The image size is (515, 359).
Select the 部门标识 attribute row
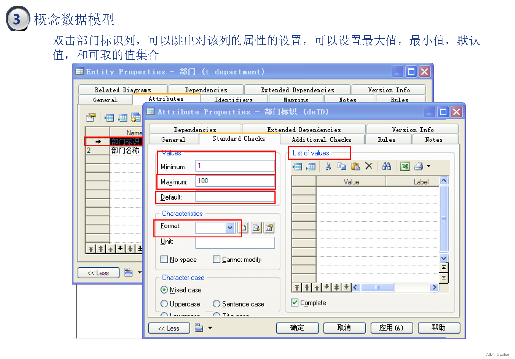114,142
